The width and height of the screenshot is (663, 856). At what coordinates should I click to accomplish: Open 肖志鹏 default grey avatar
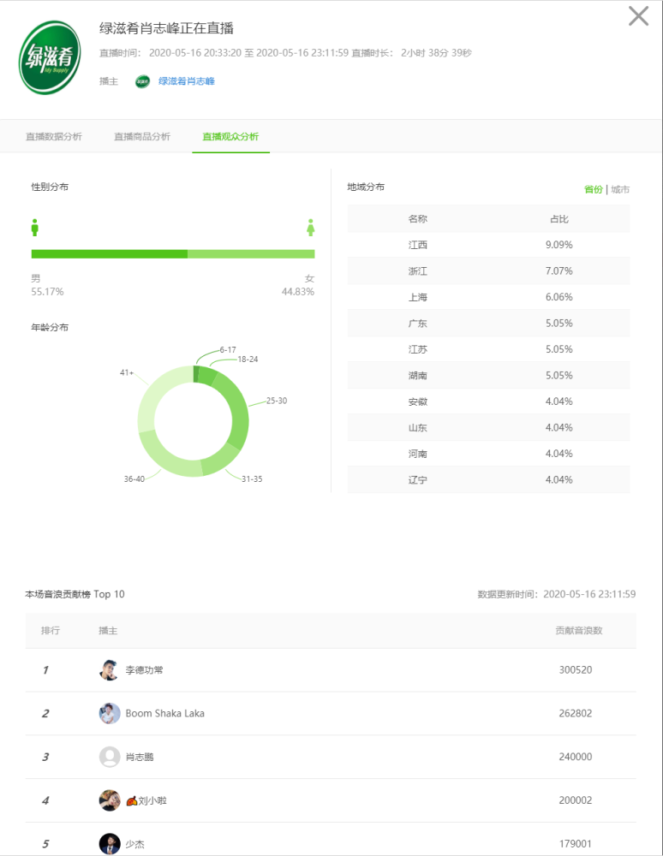click(x=110, y=758)
